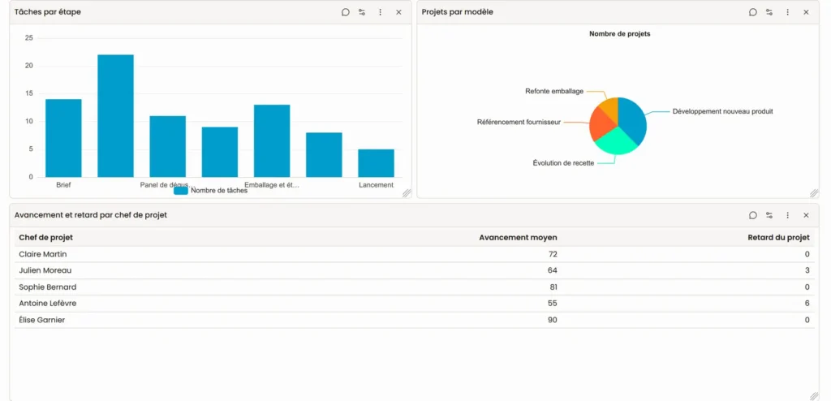Image resolution: width=831 pixels, height=401 pixels.
Task: Click Élise Garnier's avancement value 90
Action: (553, 320)
